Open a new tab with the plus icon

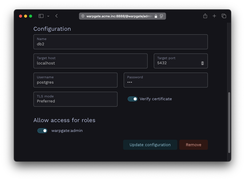tap(214, 16)
